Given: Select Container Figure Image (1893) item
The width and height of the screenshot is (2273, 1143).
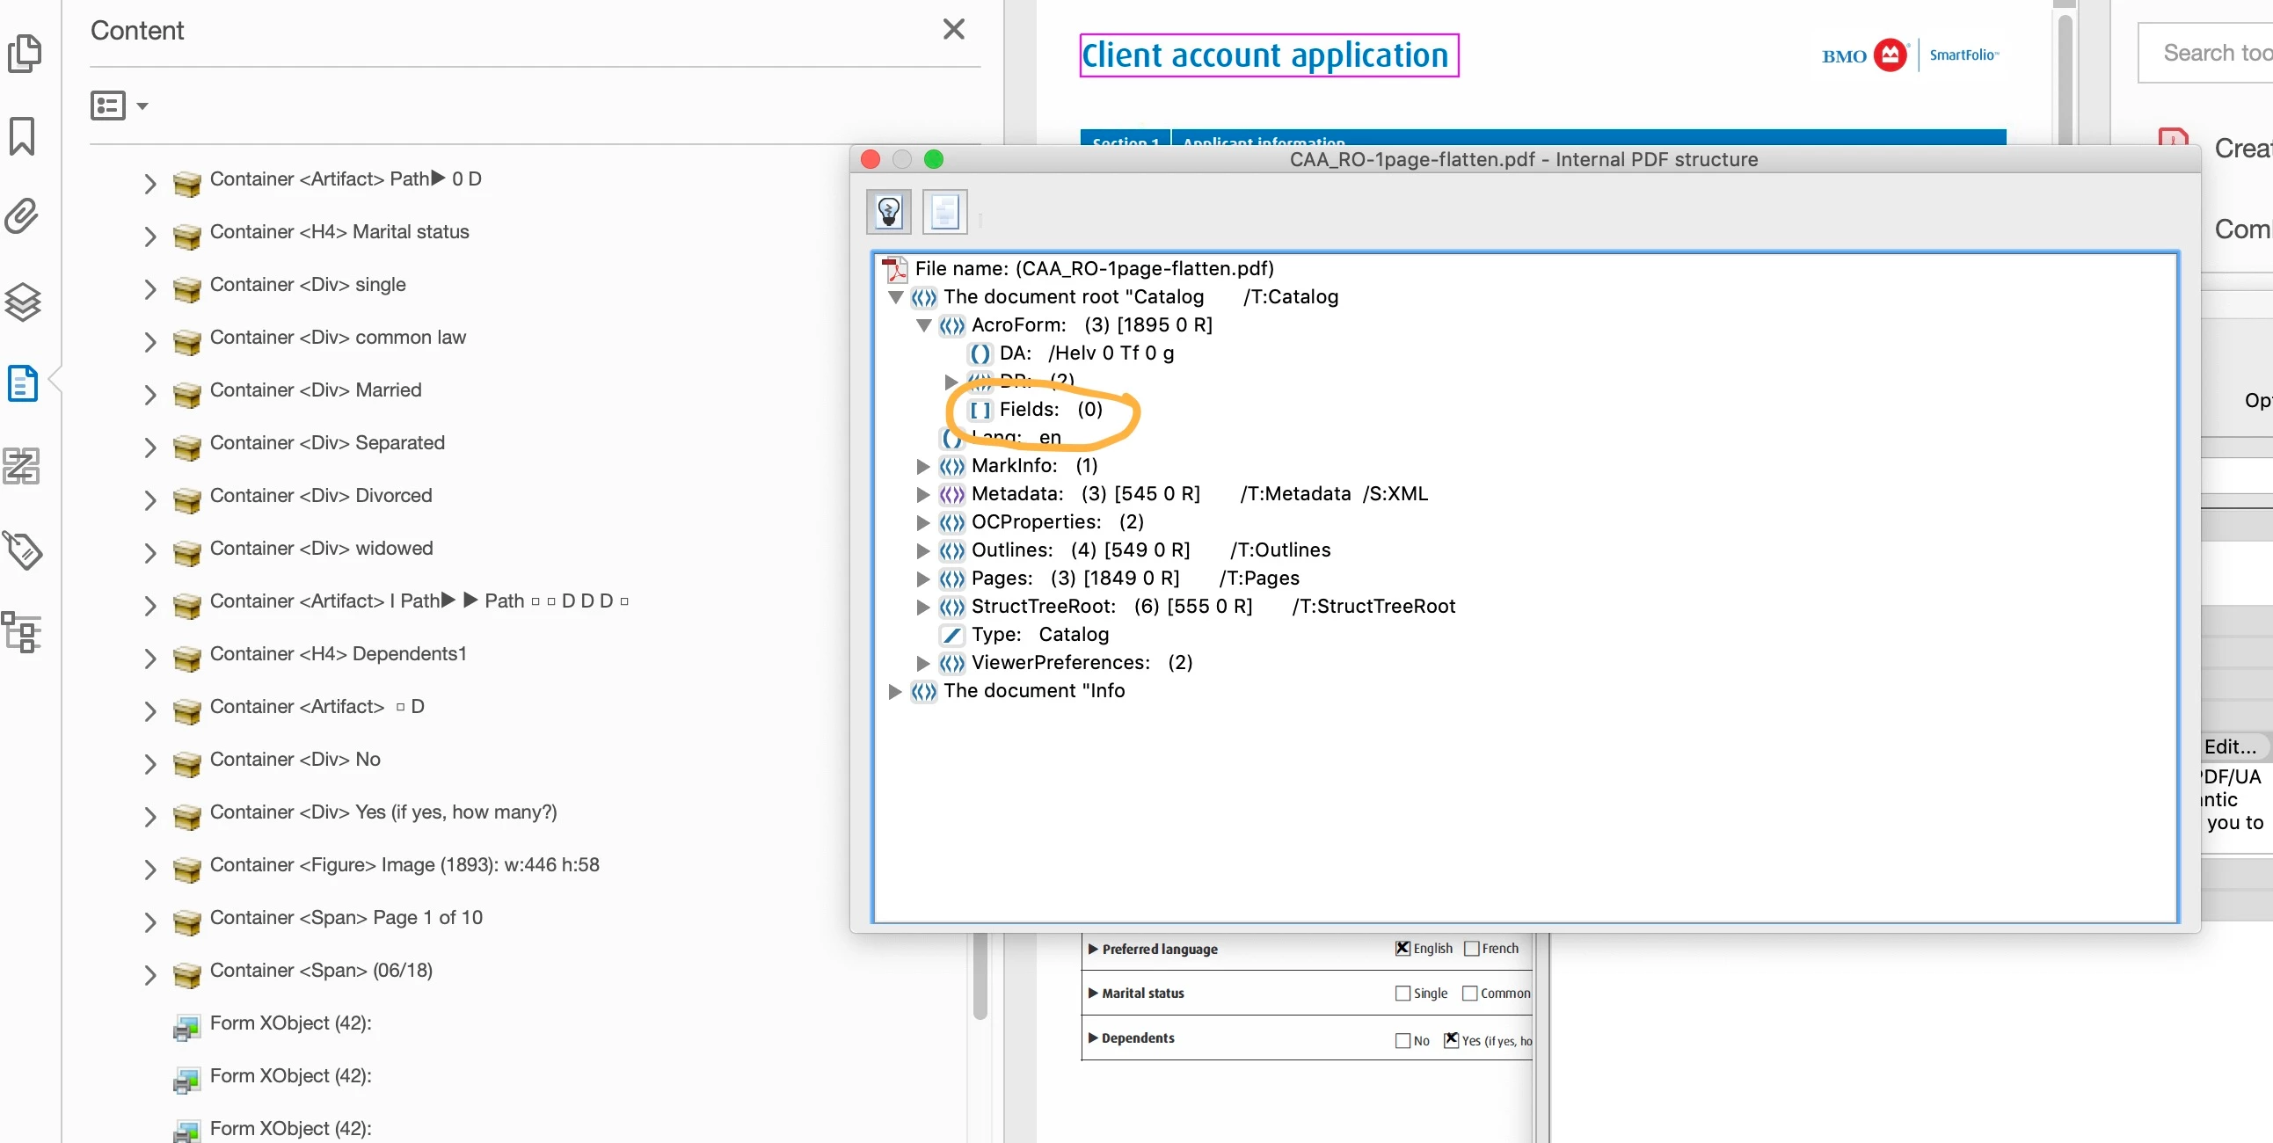Looking at the screenshot, I should 404,865.
